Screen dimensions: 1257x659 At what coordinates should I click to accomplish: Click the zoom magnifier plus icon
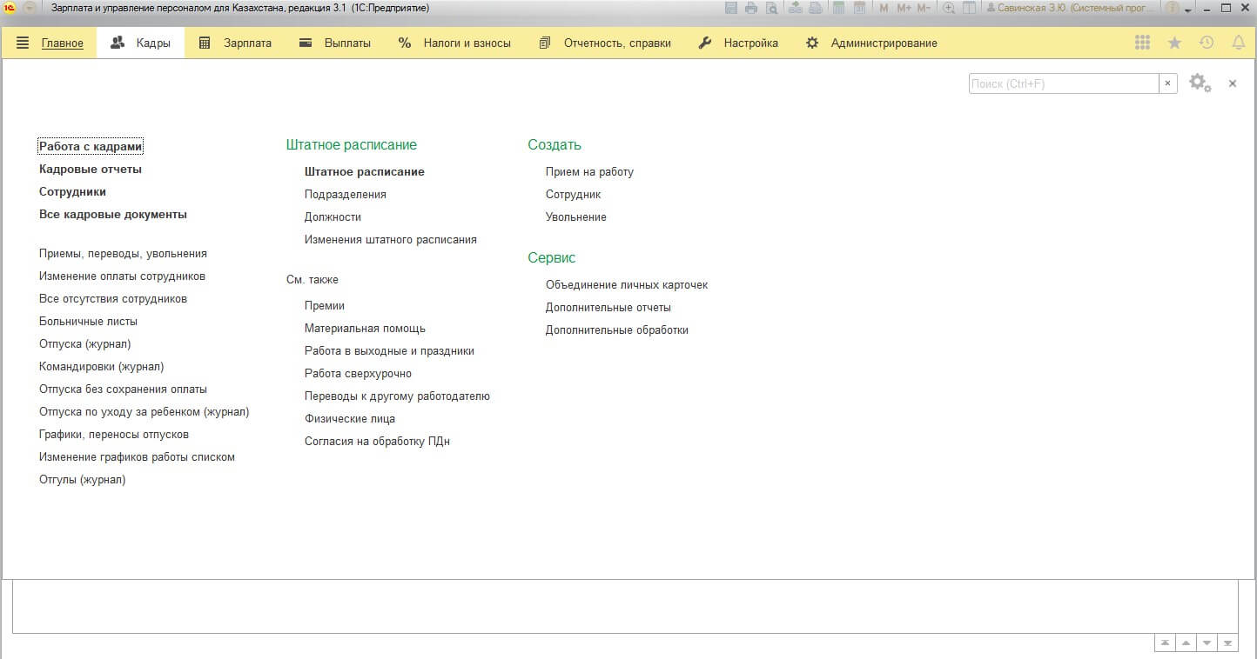tap(950, 8)
